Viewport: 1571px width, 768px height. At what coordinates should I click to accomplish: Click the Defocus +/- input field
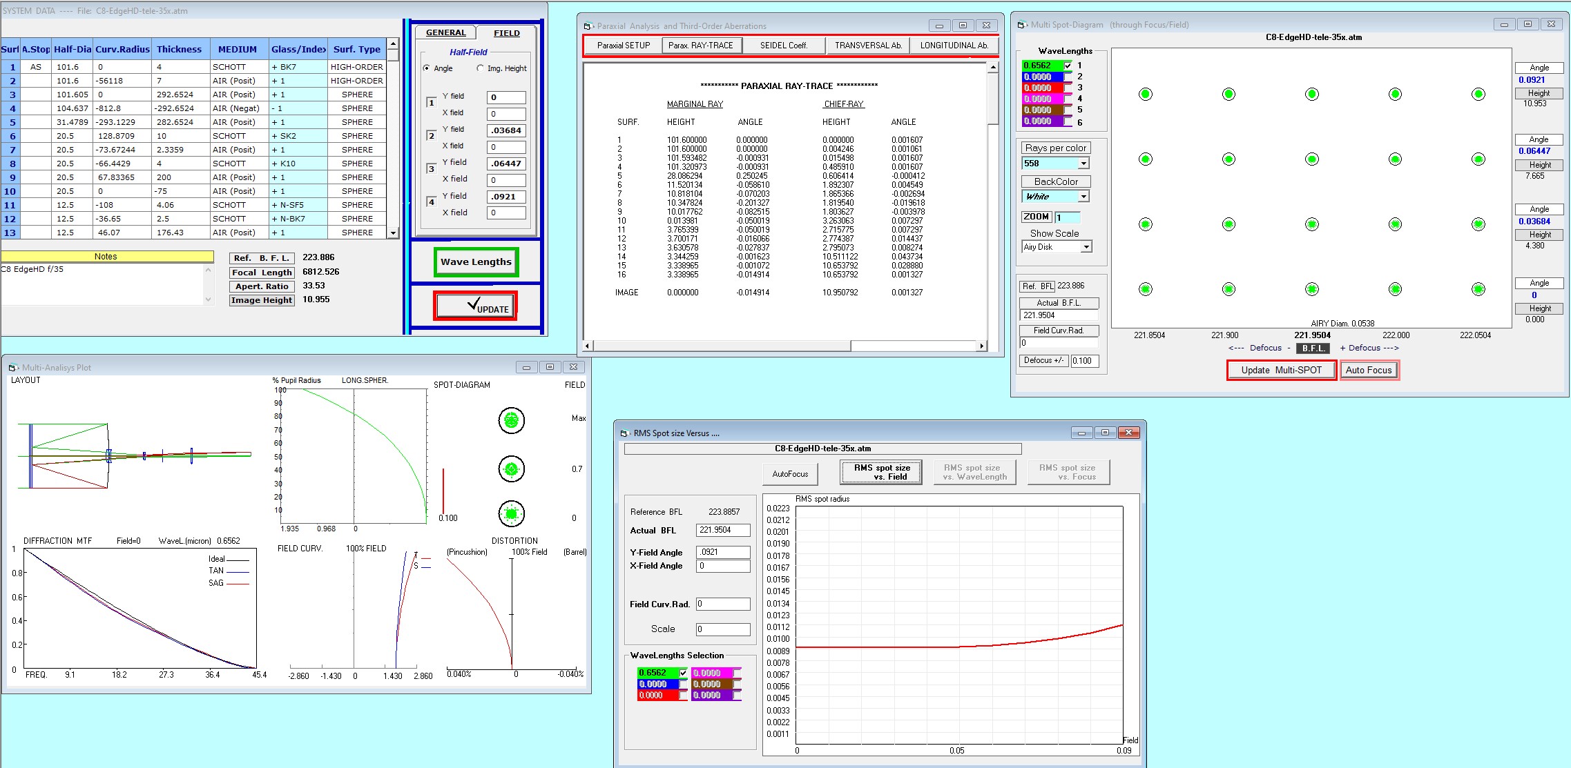[1084, 361]
